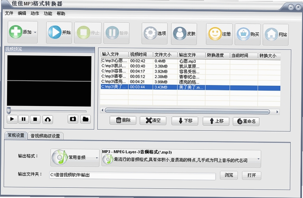This screenshot has width=303, height=198.
Task: Open the 帮助 menu
Action: click(x=61, y=14)
